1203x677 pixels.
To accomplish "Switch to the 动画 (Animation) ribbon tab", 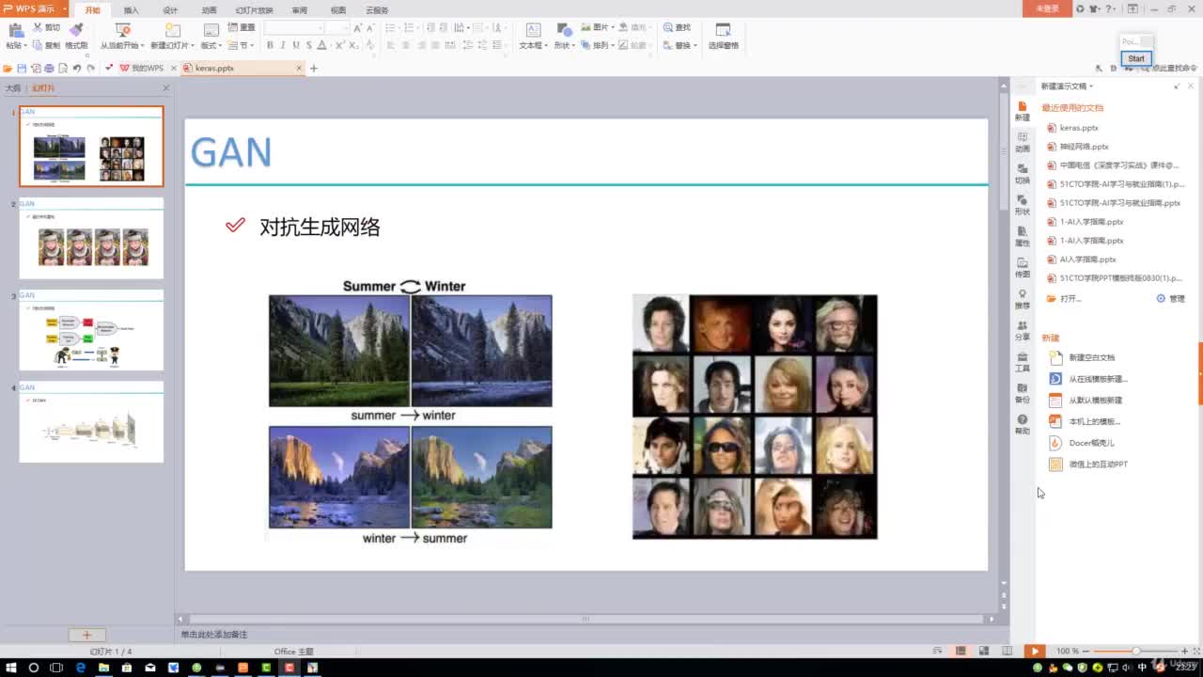I will tap(209, 10).
